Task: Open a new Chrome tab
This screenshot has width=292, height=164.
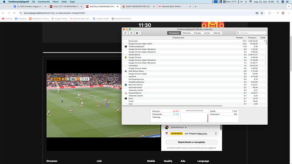Action: click(x=196, y=6)
